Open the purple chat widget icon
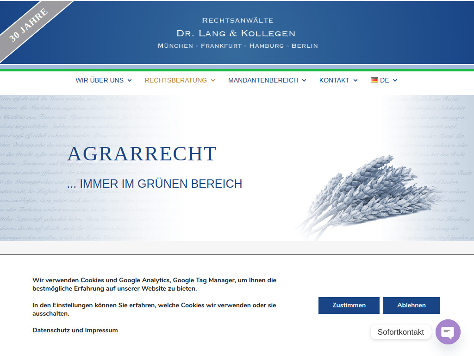This screenshot has height=356, width=474. [448, 332]
